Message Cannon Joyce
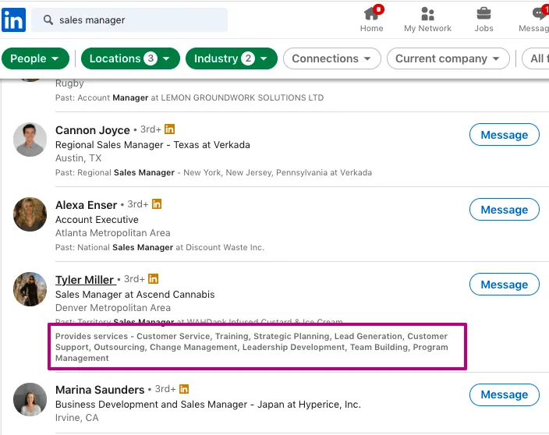The width and height of the screenshot is (549, 435). tap(505, 135)
